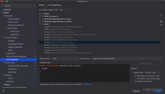Select Postfix Completion in settings tree

click(16, 25)
